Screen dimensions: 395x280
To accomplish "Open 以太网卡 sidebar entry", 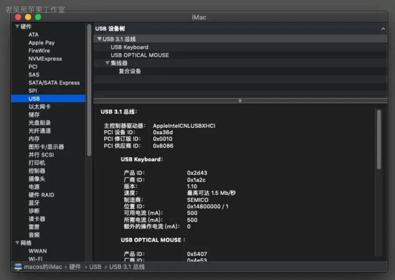I will coord(39,107).
